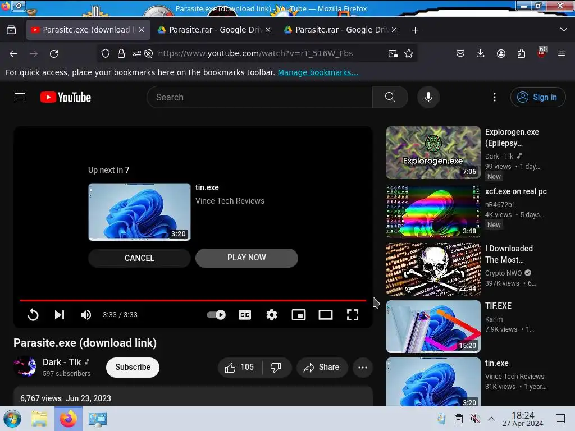Open tracking protection shield icon
This screenshot has width=575, height=431.
pyautogui.click(x=106, y=53)
